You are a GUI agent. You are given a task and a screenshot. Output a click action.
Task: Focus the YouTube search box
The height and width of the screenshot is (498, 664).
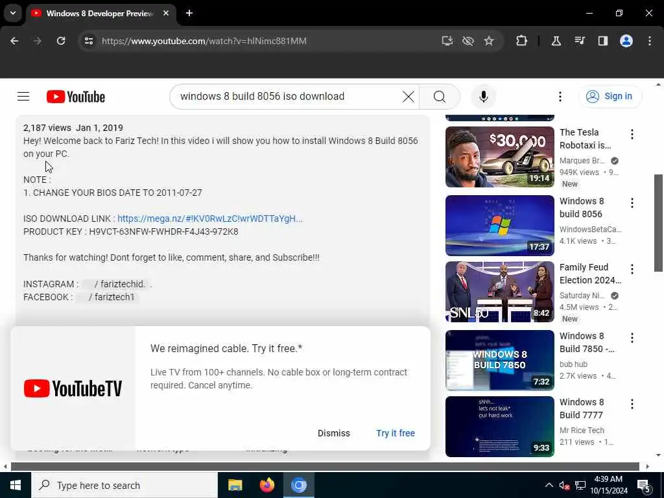pos(288,97)
